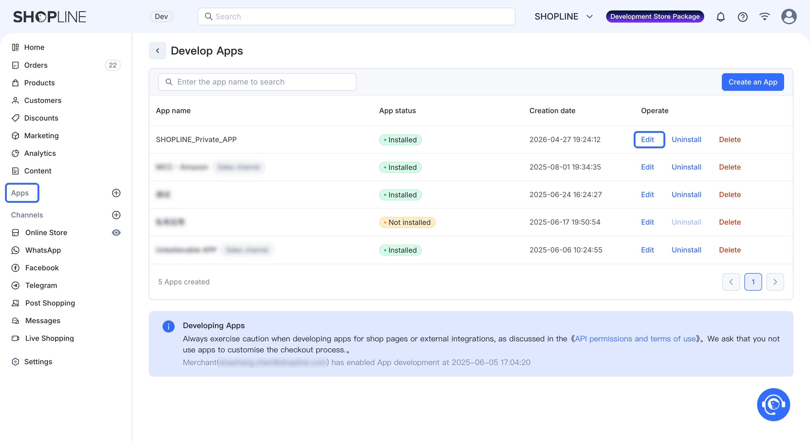
Task: Click the Content document icon
Action: [15, 171]
